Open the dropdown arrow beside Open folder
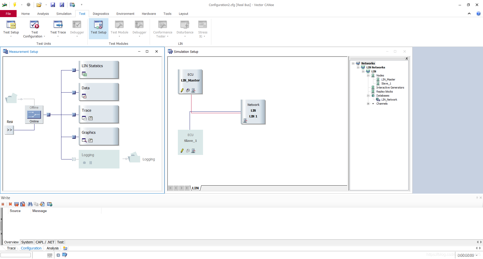The width and height of the screenshot is (483, 259). coord(46,5)
